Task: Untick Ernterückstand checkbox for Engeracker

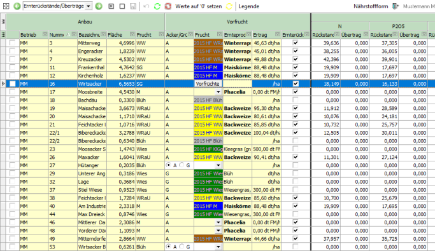Action: (296, 51)
